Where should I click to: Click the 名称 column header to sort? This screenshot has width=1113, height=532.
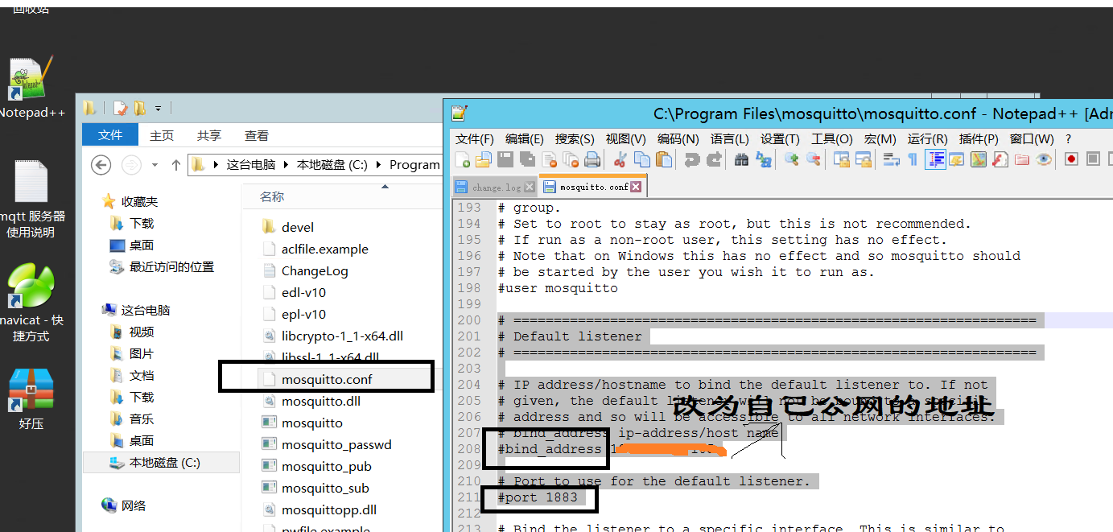272,196
